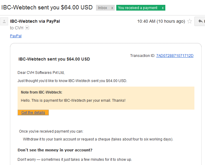Click the Get the details button
The width and height of the screenshot is (205, 165).
pyautogui.click(x=33, y=112)
